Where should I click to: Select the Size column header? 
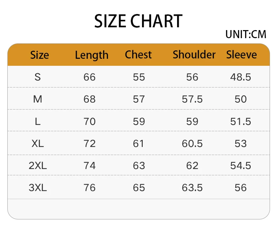[40, 55]
